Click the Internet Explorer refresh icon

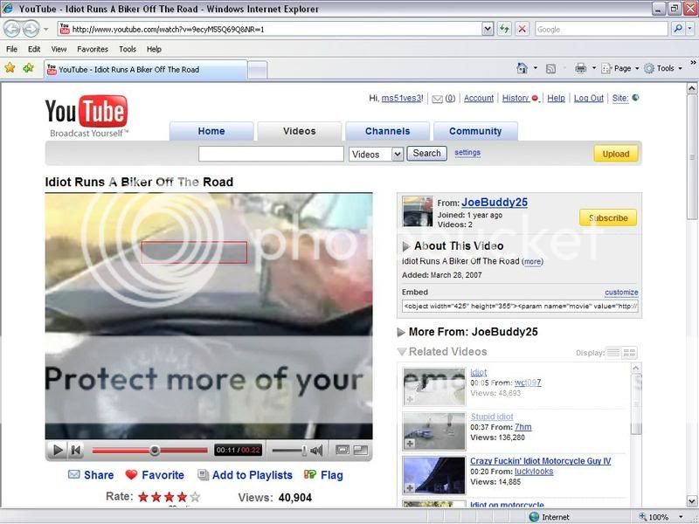(504, 29)
